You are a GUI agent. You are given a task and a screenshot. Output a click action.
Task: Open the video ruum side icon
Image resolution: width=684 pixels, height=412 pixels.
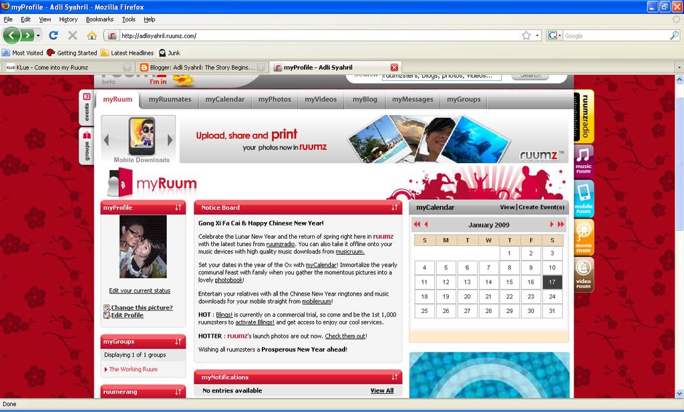tap(584, 275)
